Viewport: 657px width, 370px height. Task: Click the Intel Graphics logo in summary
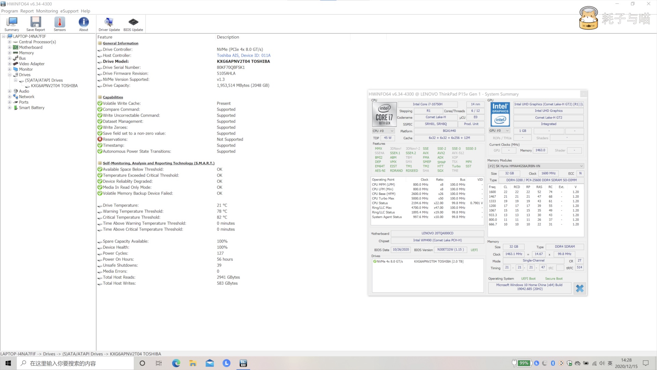(x=500, y=115)
